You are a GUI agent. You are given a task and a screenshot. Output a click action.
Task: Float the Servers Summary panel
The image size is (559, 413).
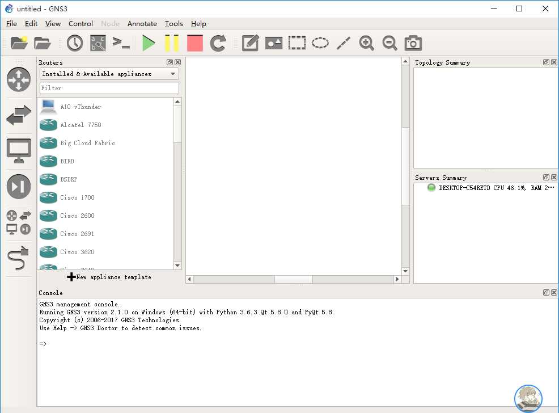coord(546,177)
